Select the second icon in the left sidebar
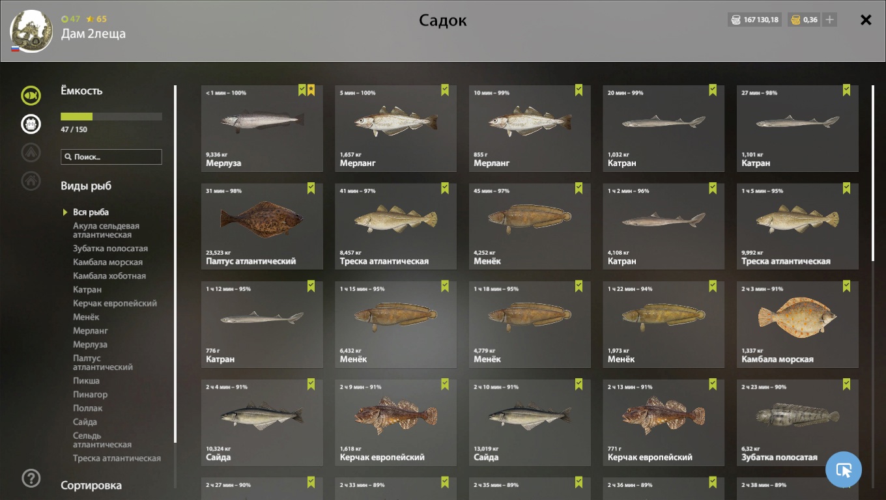This screenshot has height=500, width=886. click(31, 124)
